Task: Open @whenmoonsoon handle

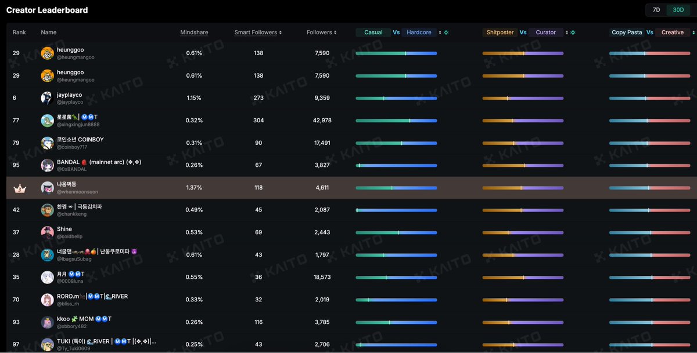Action: (77, 192)
